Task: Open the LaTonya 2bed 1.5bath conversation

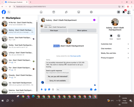Action: click(x=18, y=54)
